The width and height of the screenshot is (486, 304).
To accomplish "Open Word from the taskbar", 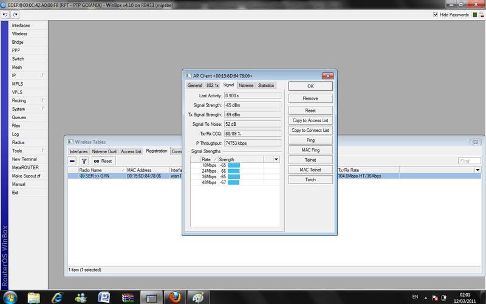I will click(x=104, y=297).
